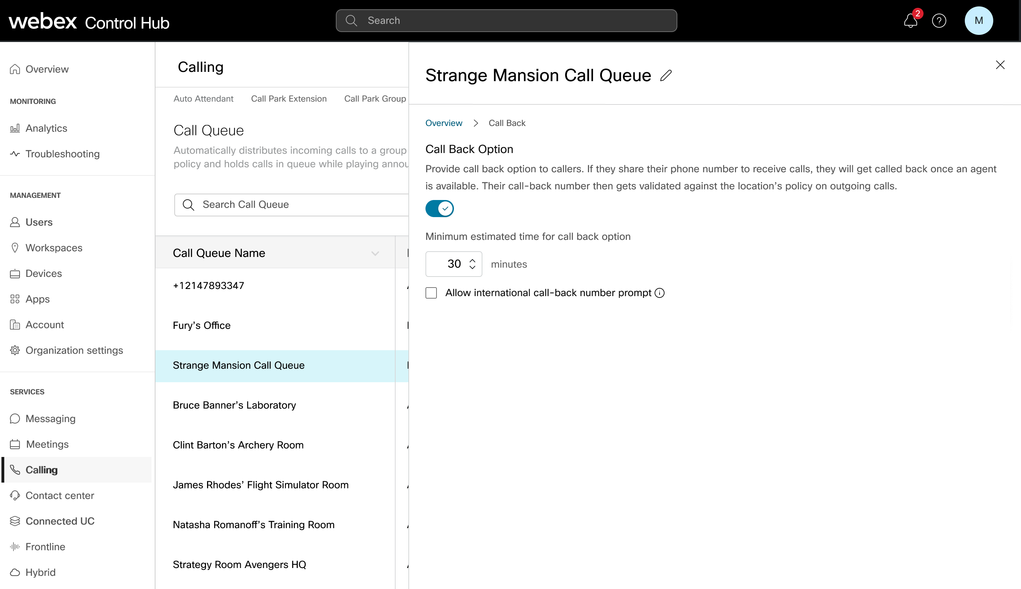Click the Calling phone icon
This screenshot has height=589, width=1021.
pos(15,470)
